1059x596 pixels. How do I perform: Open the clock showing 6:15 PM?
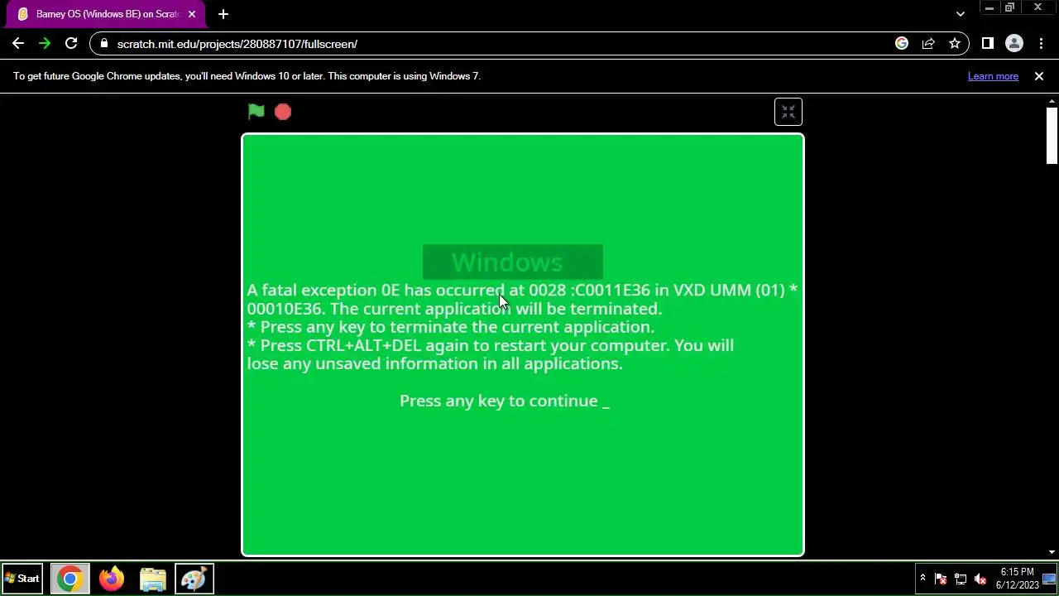[x=1017, y=579]
